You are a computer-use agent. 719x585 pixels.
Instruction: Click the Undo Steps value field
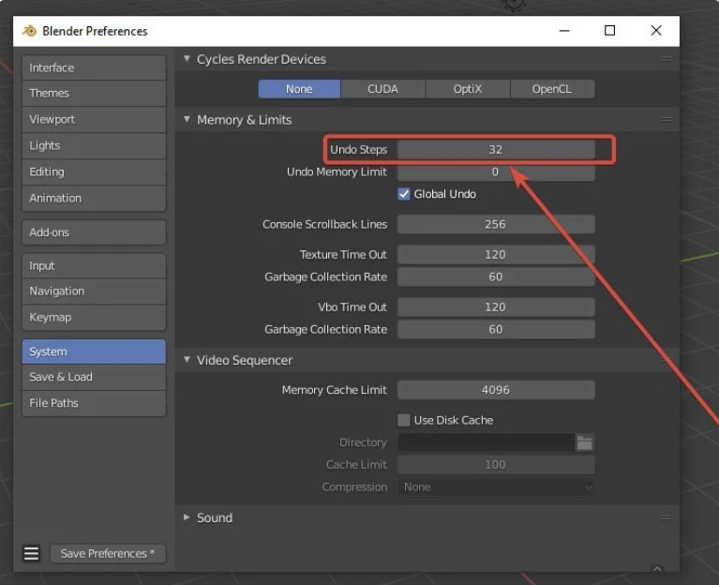496,149
